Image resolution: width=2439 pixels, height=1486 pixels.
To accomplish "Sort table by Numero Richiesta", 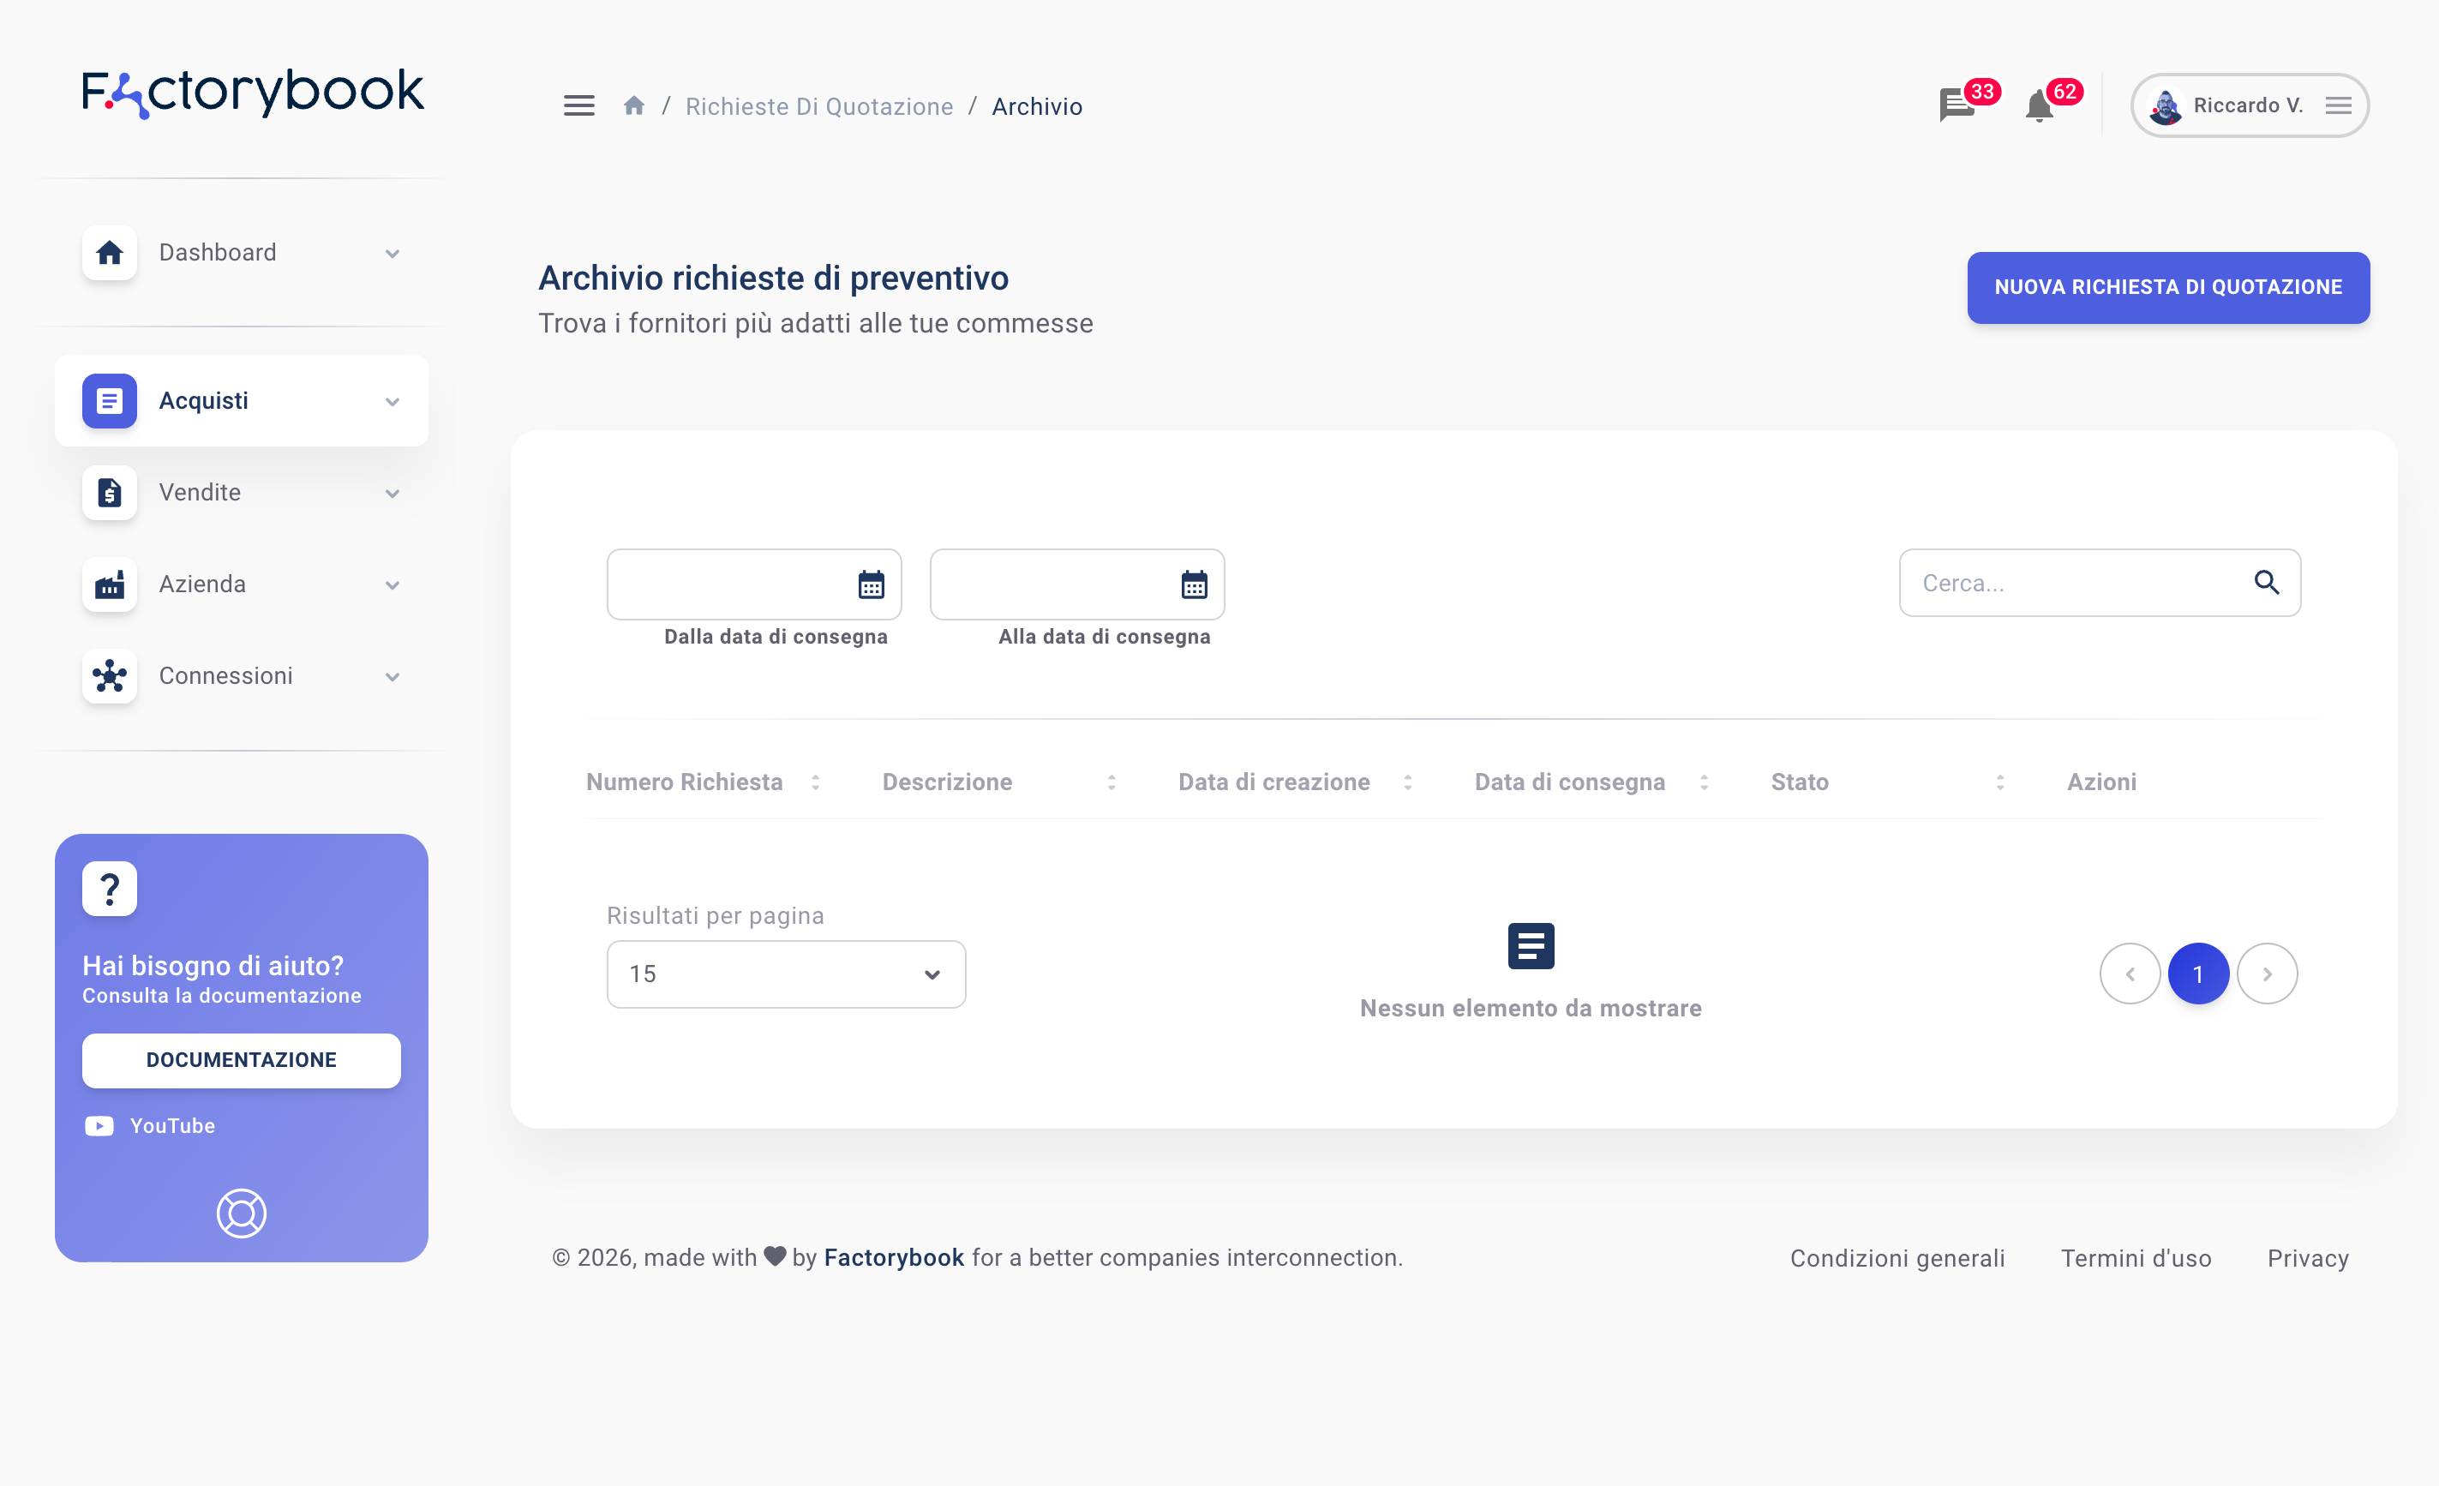I will coord(816,782).
